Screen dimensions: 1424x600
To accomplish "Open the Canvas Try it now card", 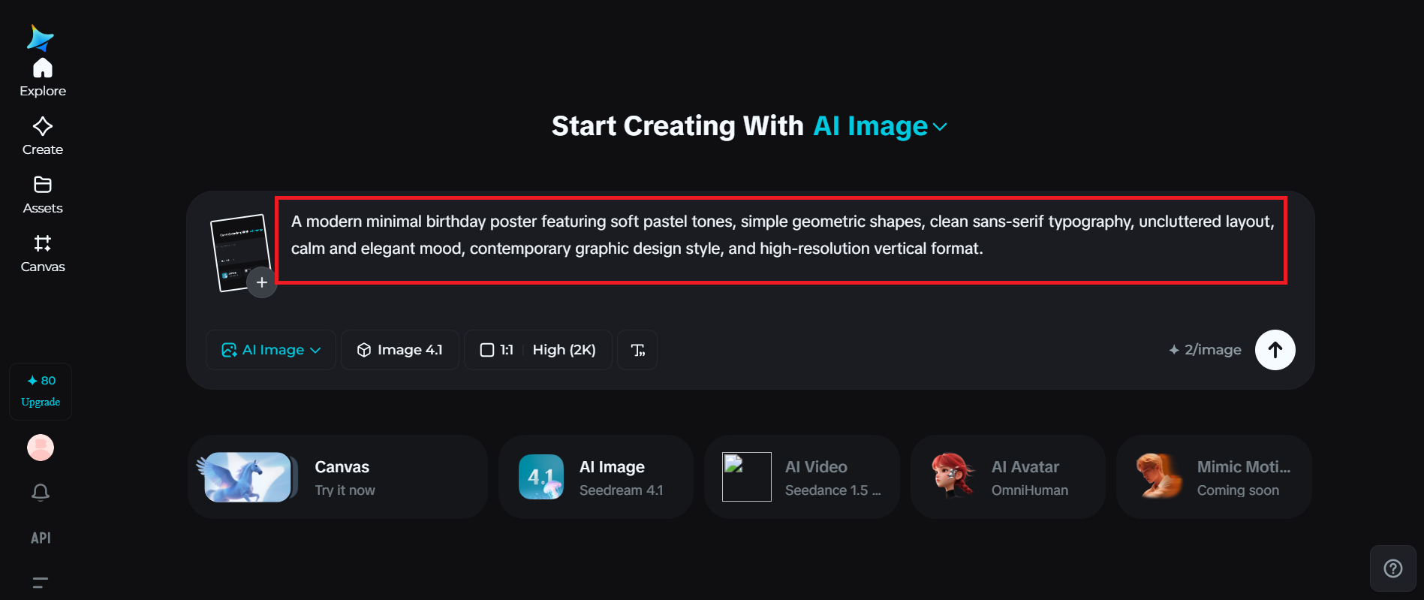I will click(338, 477).
